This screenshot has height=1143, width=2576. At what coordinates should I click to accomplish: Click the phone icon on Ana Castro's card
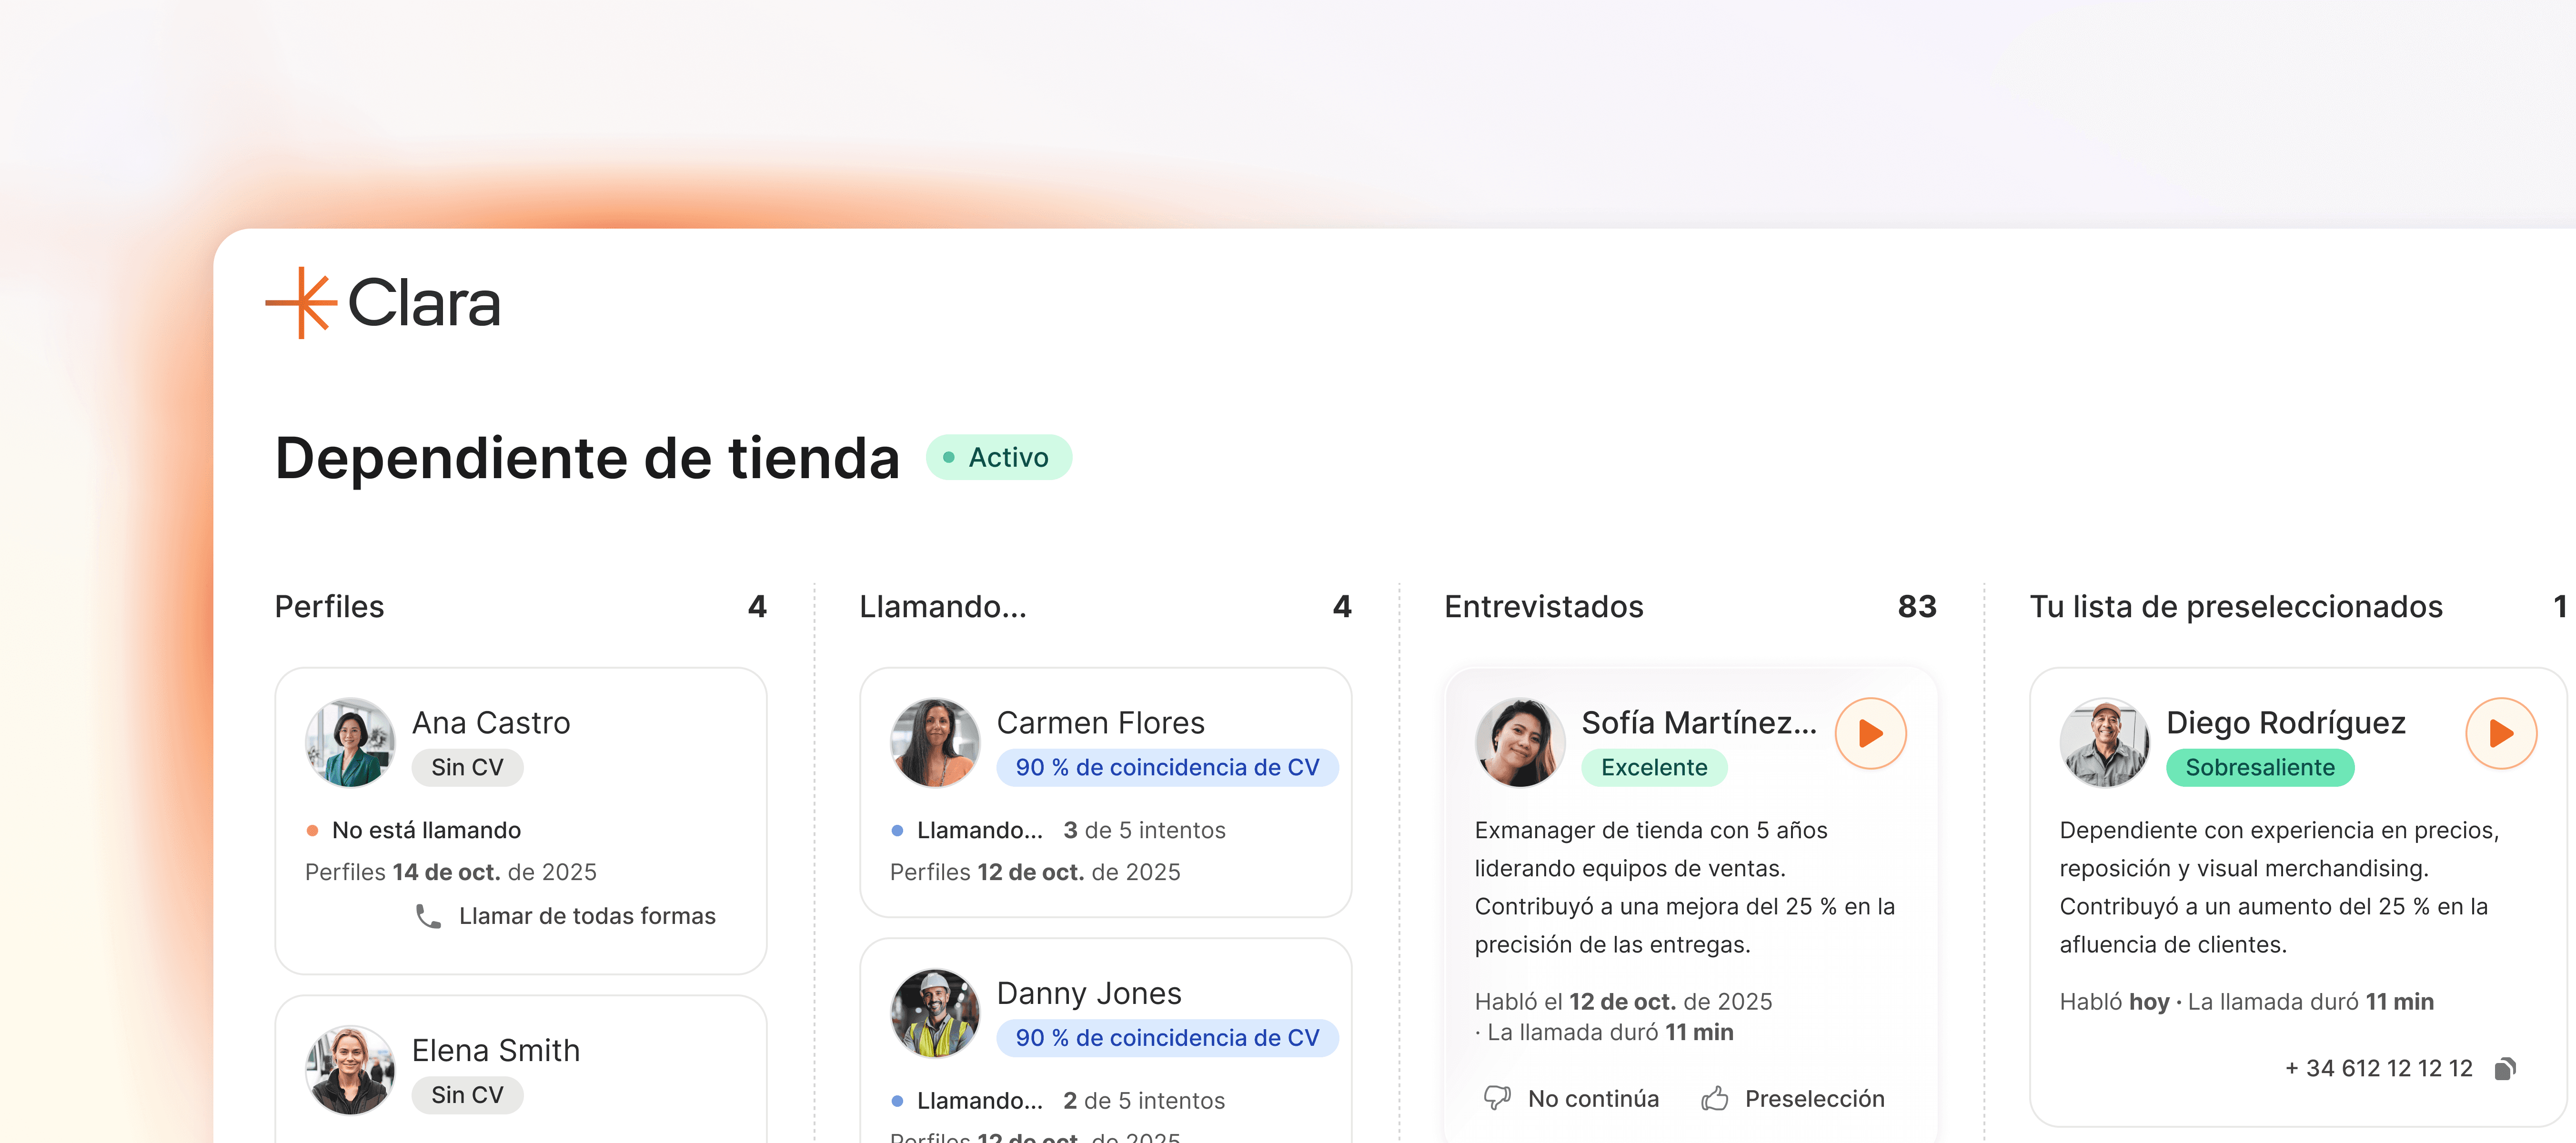point(428,916)
